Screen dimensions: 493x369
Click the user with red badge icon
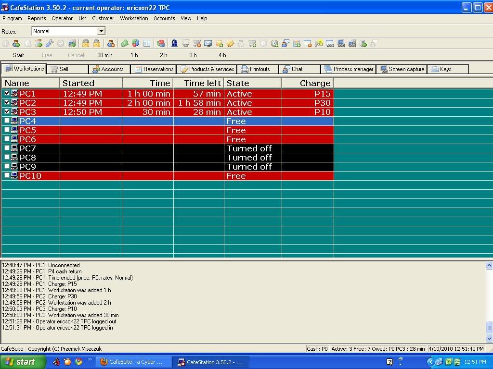pos(111,44)
